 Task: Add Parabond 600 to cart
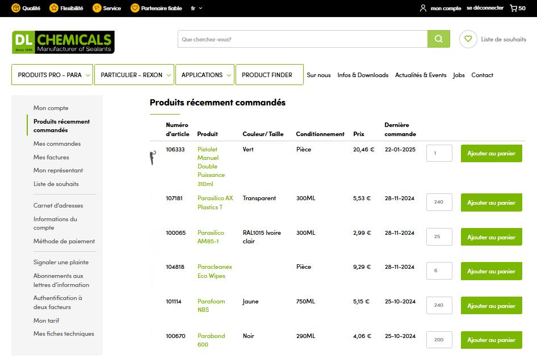[x=491, y=340]
